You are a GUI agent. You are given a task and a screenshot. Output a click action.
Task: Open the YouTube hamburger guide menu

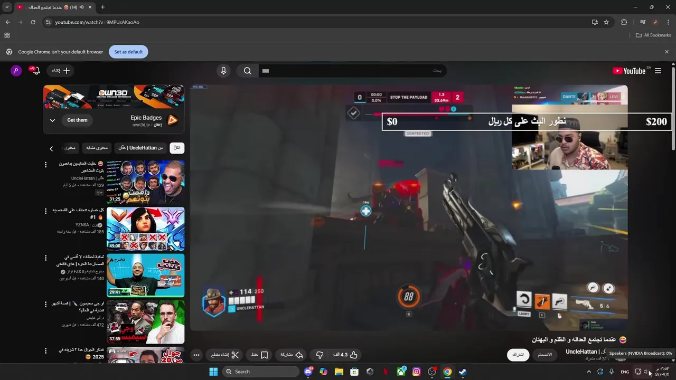click(x=658, y=71)
